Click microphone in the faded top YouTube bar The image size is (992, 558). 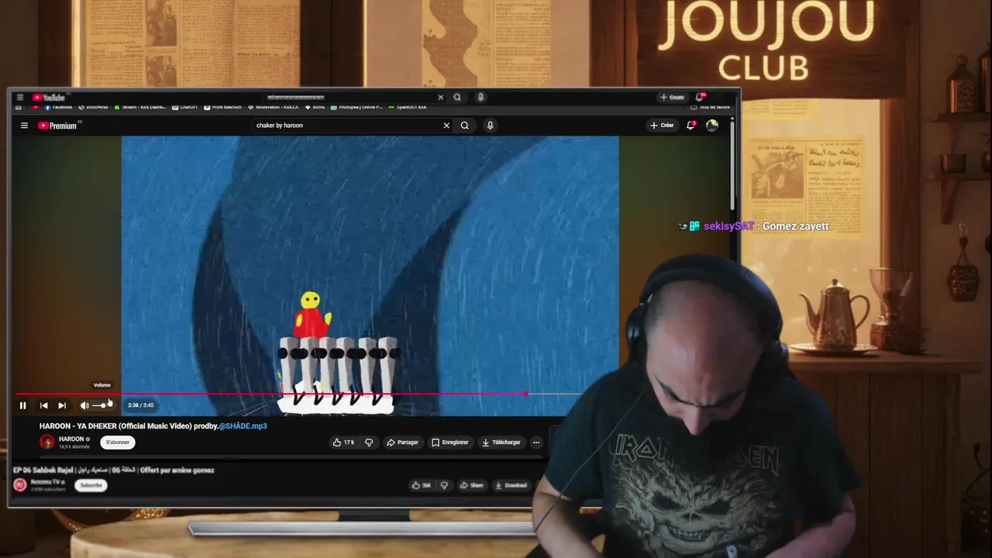480,98
